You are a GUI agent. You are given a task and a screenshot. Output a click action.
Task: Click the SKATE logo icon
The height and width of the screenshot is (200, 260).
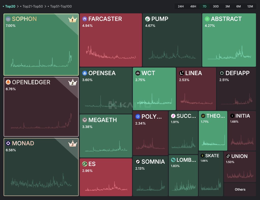pos(202,156)
